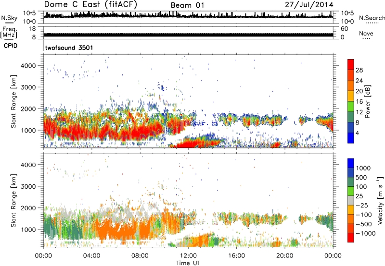The height and width of the screenshot is (266, 385).
Task: Click the N.Sky noise trace panel
Action: click(188, 17)
